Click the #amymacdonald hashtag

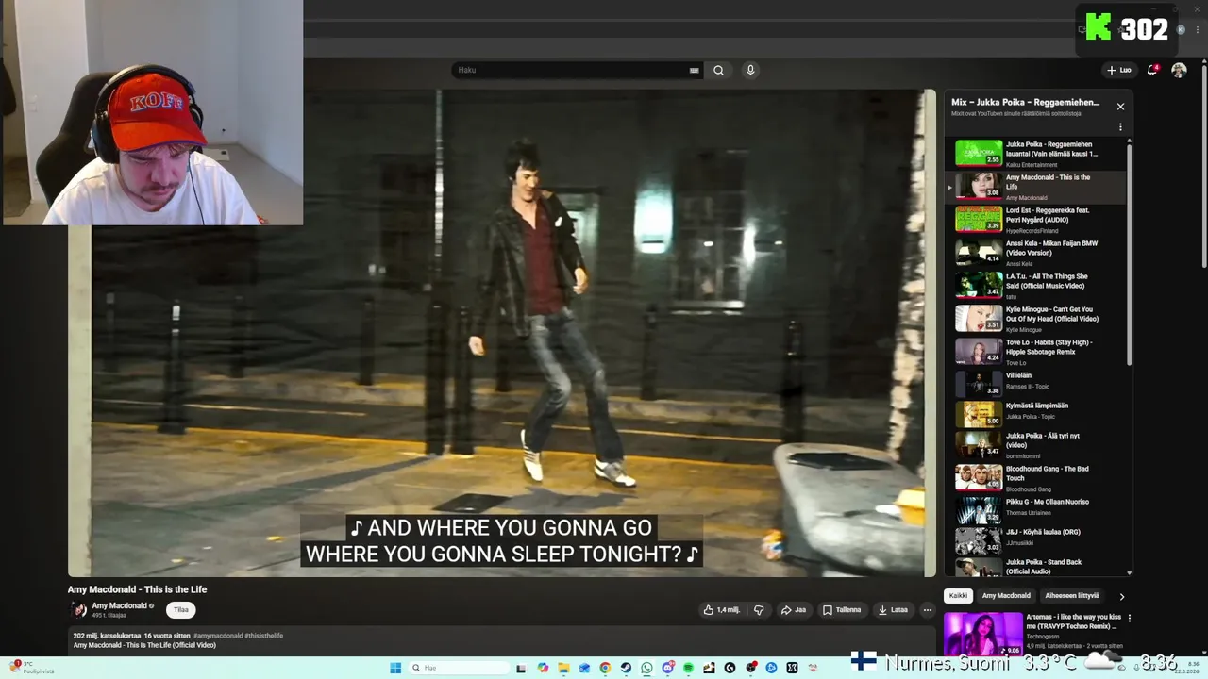coord(219,636)
